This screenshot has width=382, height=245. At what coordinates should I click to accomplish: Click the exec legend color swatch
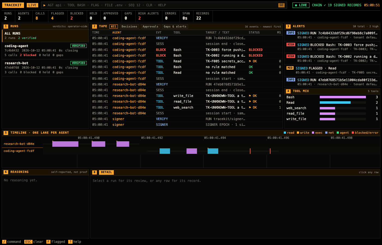(x=313, y=133)
